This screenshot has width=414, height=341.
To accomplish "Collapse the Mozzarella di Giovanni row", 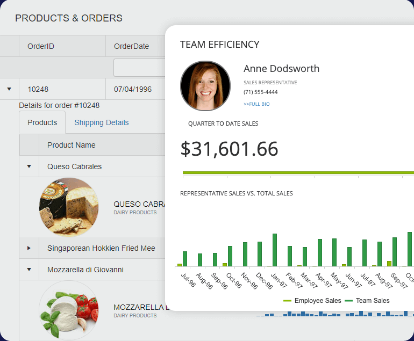I will [x=29, y=270].
